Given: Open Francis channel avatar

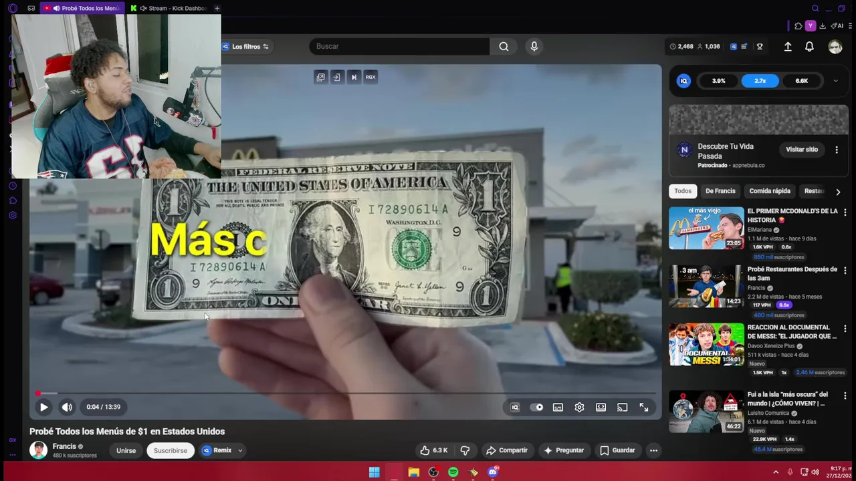Looking at the screenshot, I should [38, 450].
